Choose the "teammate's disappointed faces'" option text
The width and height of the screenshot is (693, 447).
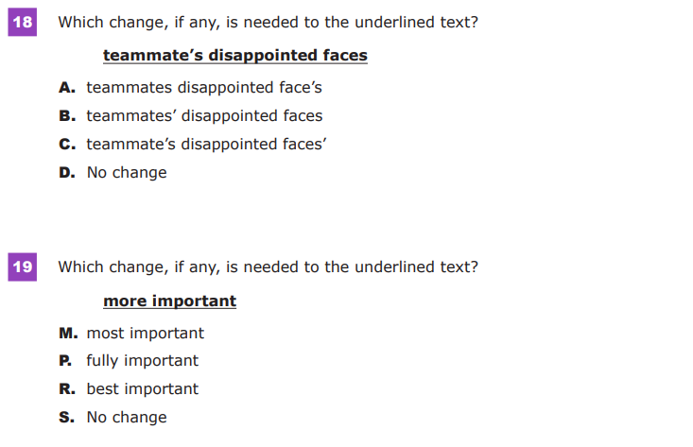point(207,145)
